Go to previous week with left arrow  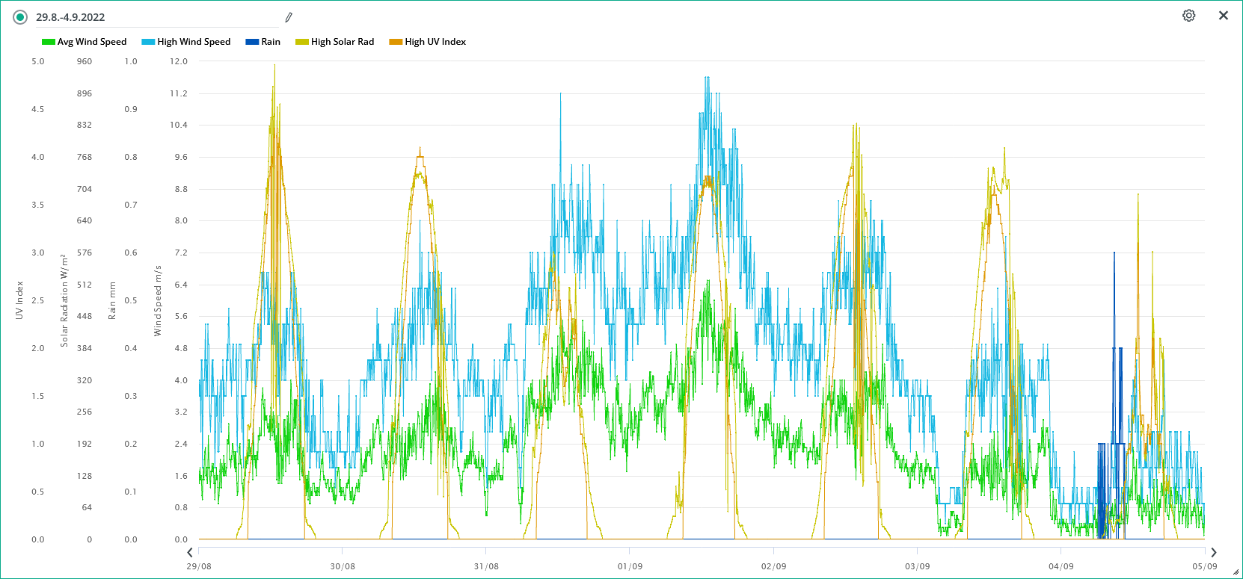(x=190, y=552)
